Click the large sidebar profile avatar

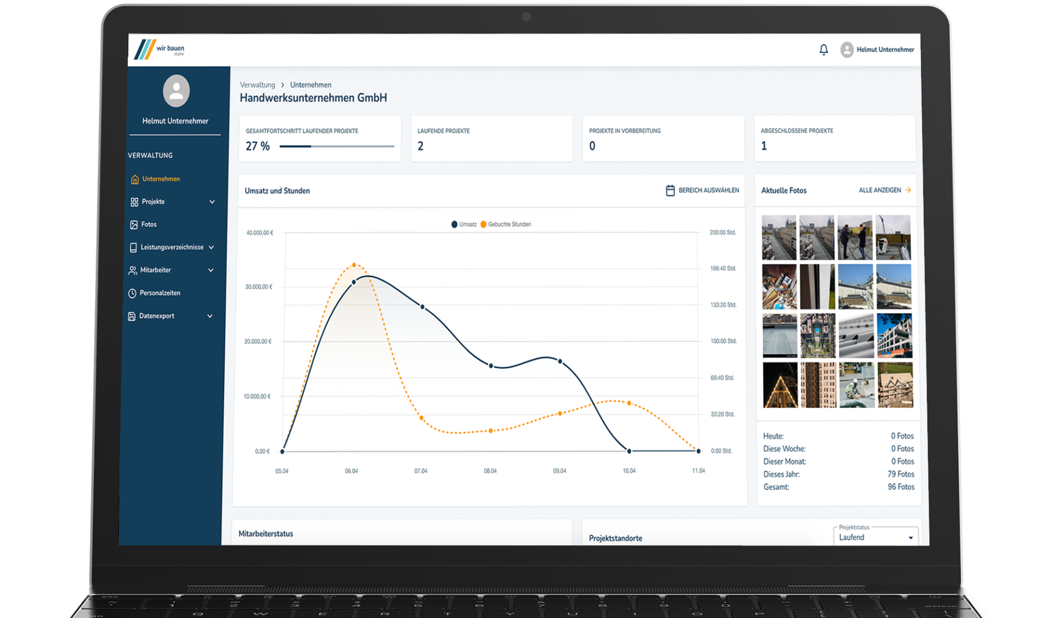[x=176, y=91]
